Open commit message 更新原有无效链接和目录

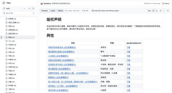point(61,4)
